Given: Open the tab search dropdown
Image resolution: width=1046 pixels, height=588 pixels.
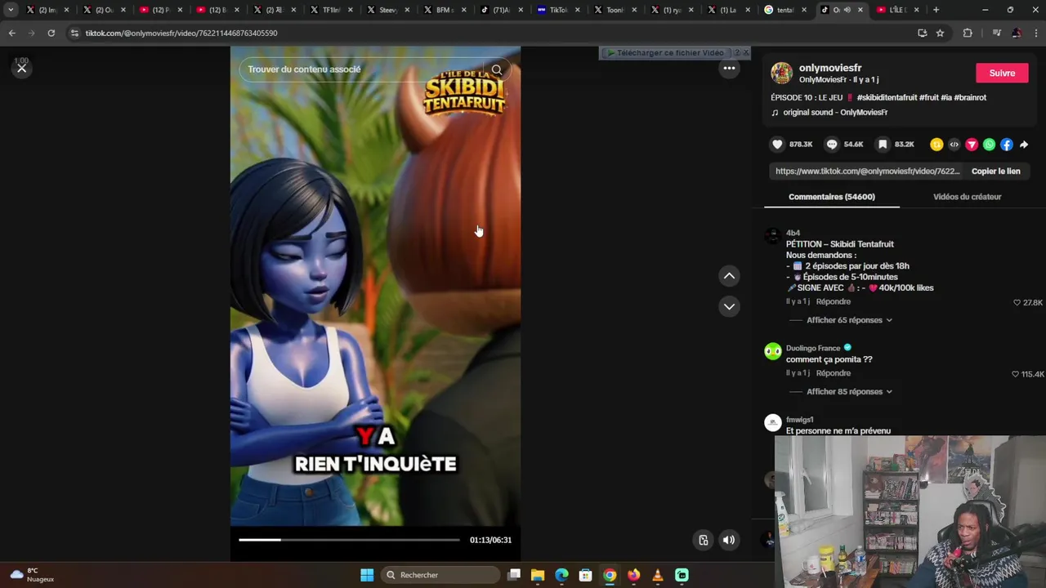Looking at the screenshot, I should pos(11,10).
